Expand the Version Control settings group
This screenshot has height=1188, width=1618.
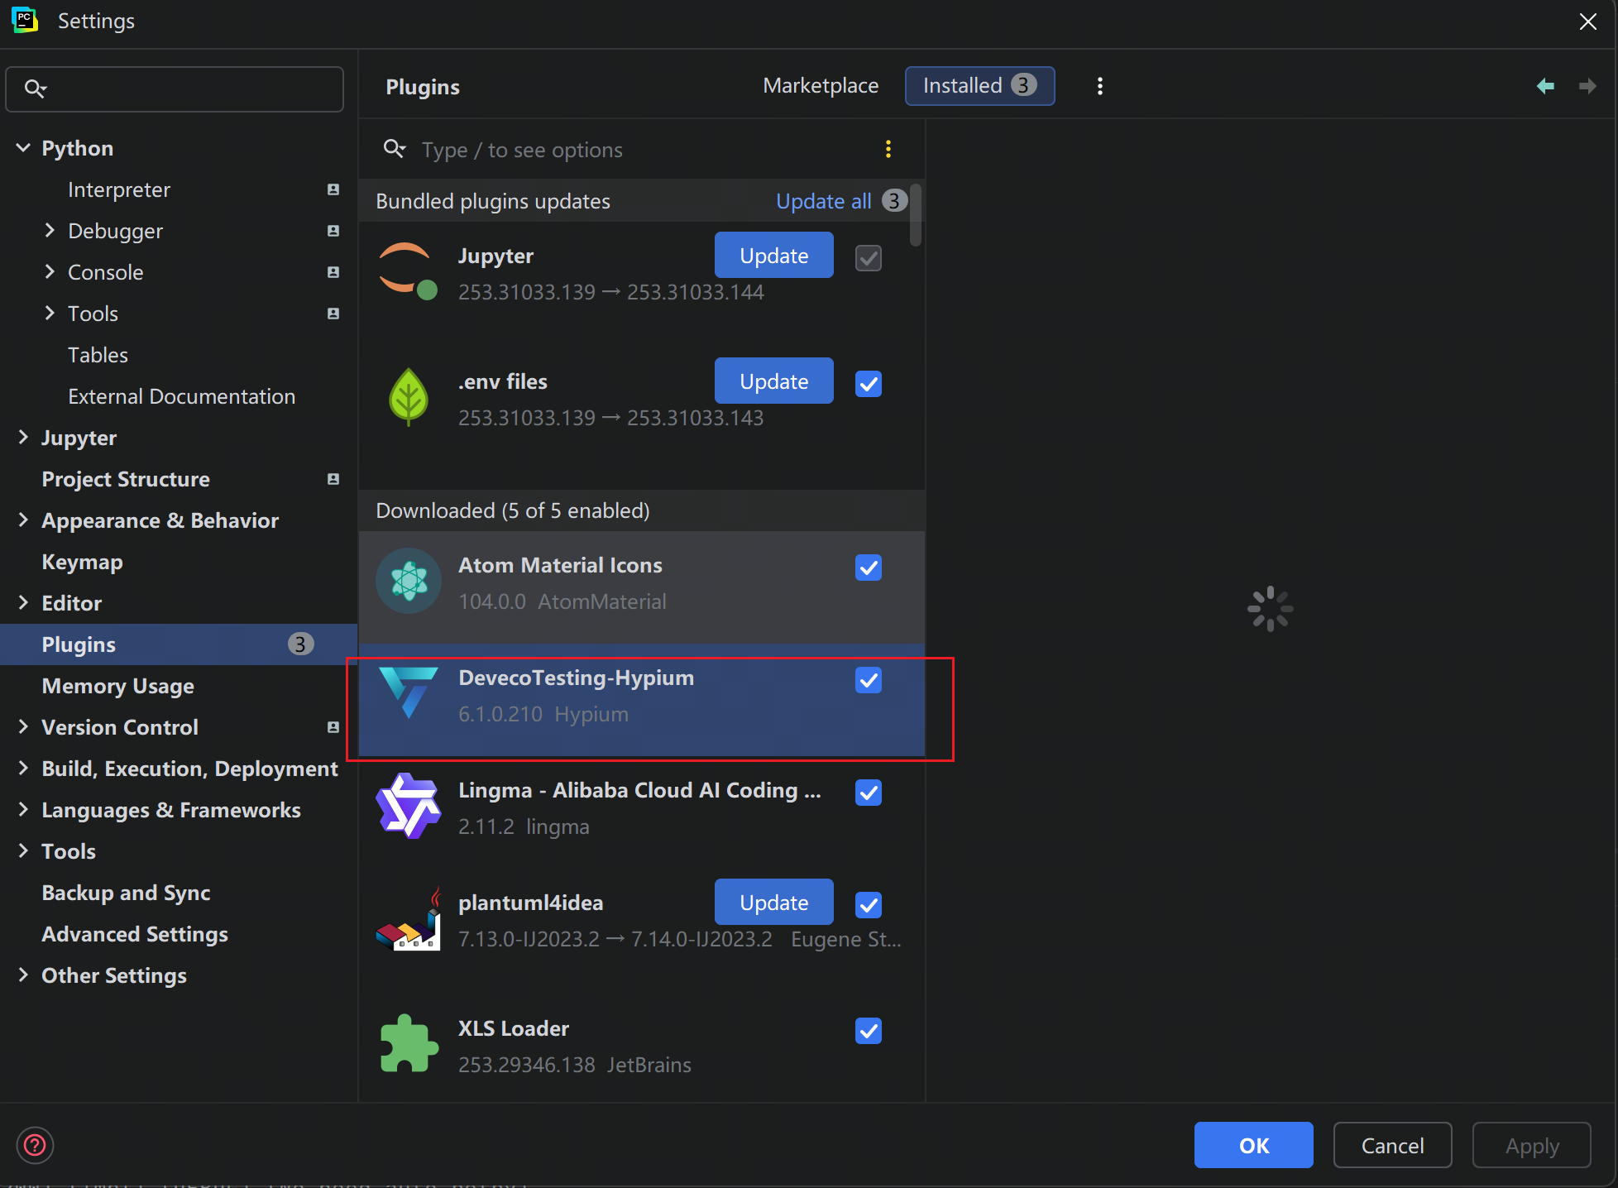click(x=23, y=727)
